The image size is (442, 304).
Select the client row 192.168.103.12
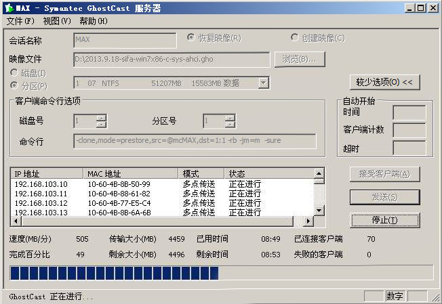(x=163, y=203)
